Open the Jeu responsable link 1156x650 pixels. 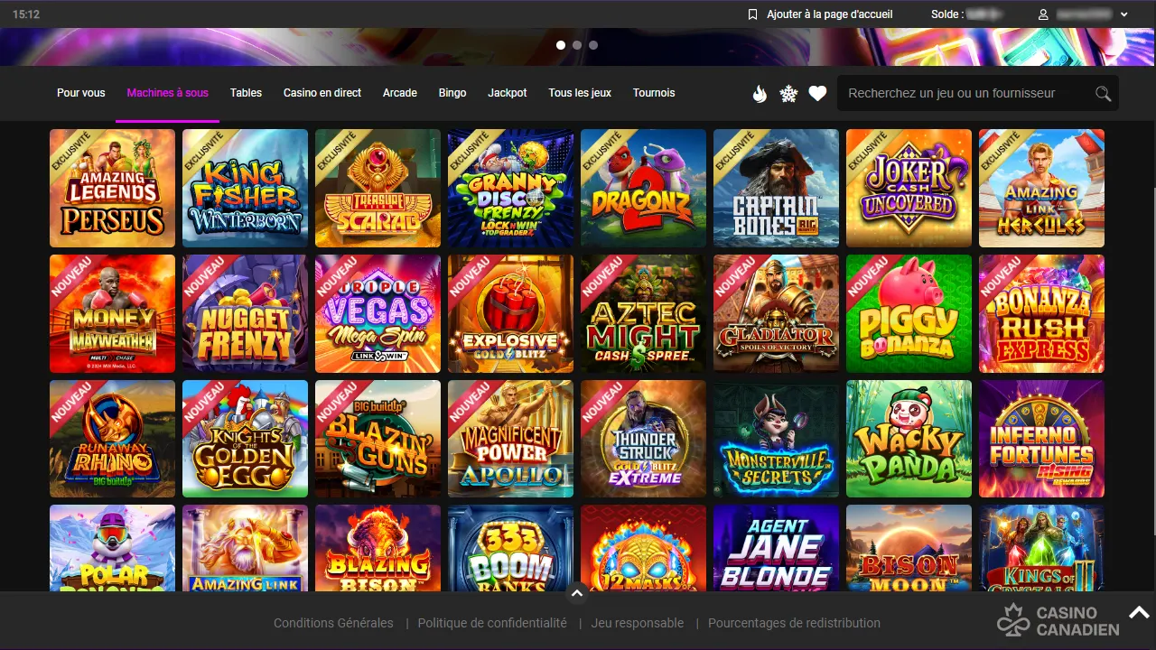click(638, 623)
